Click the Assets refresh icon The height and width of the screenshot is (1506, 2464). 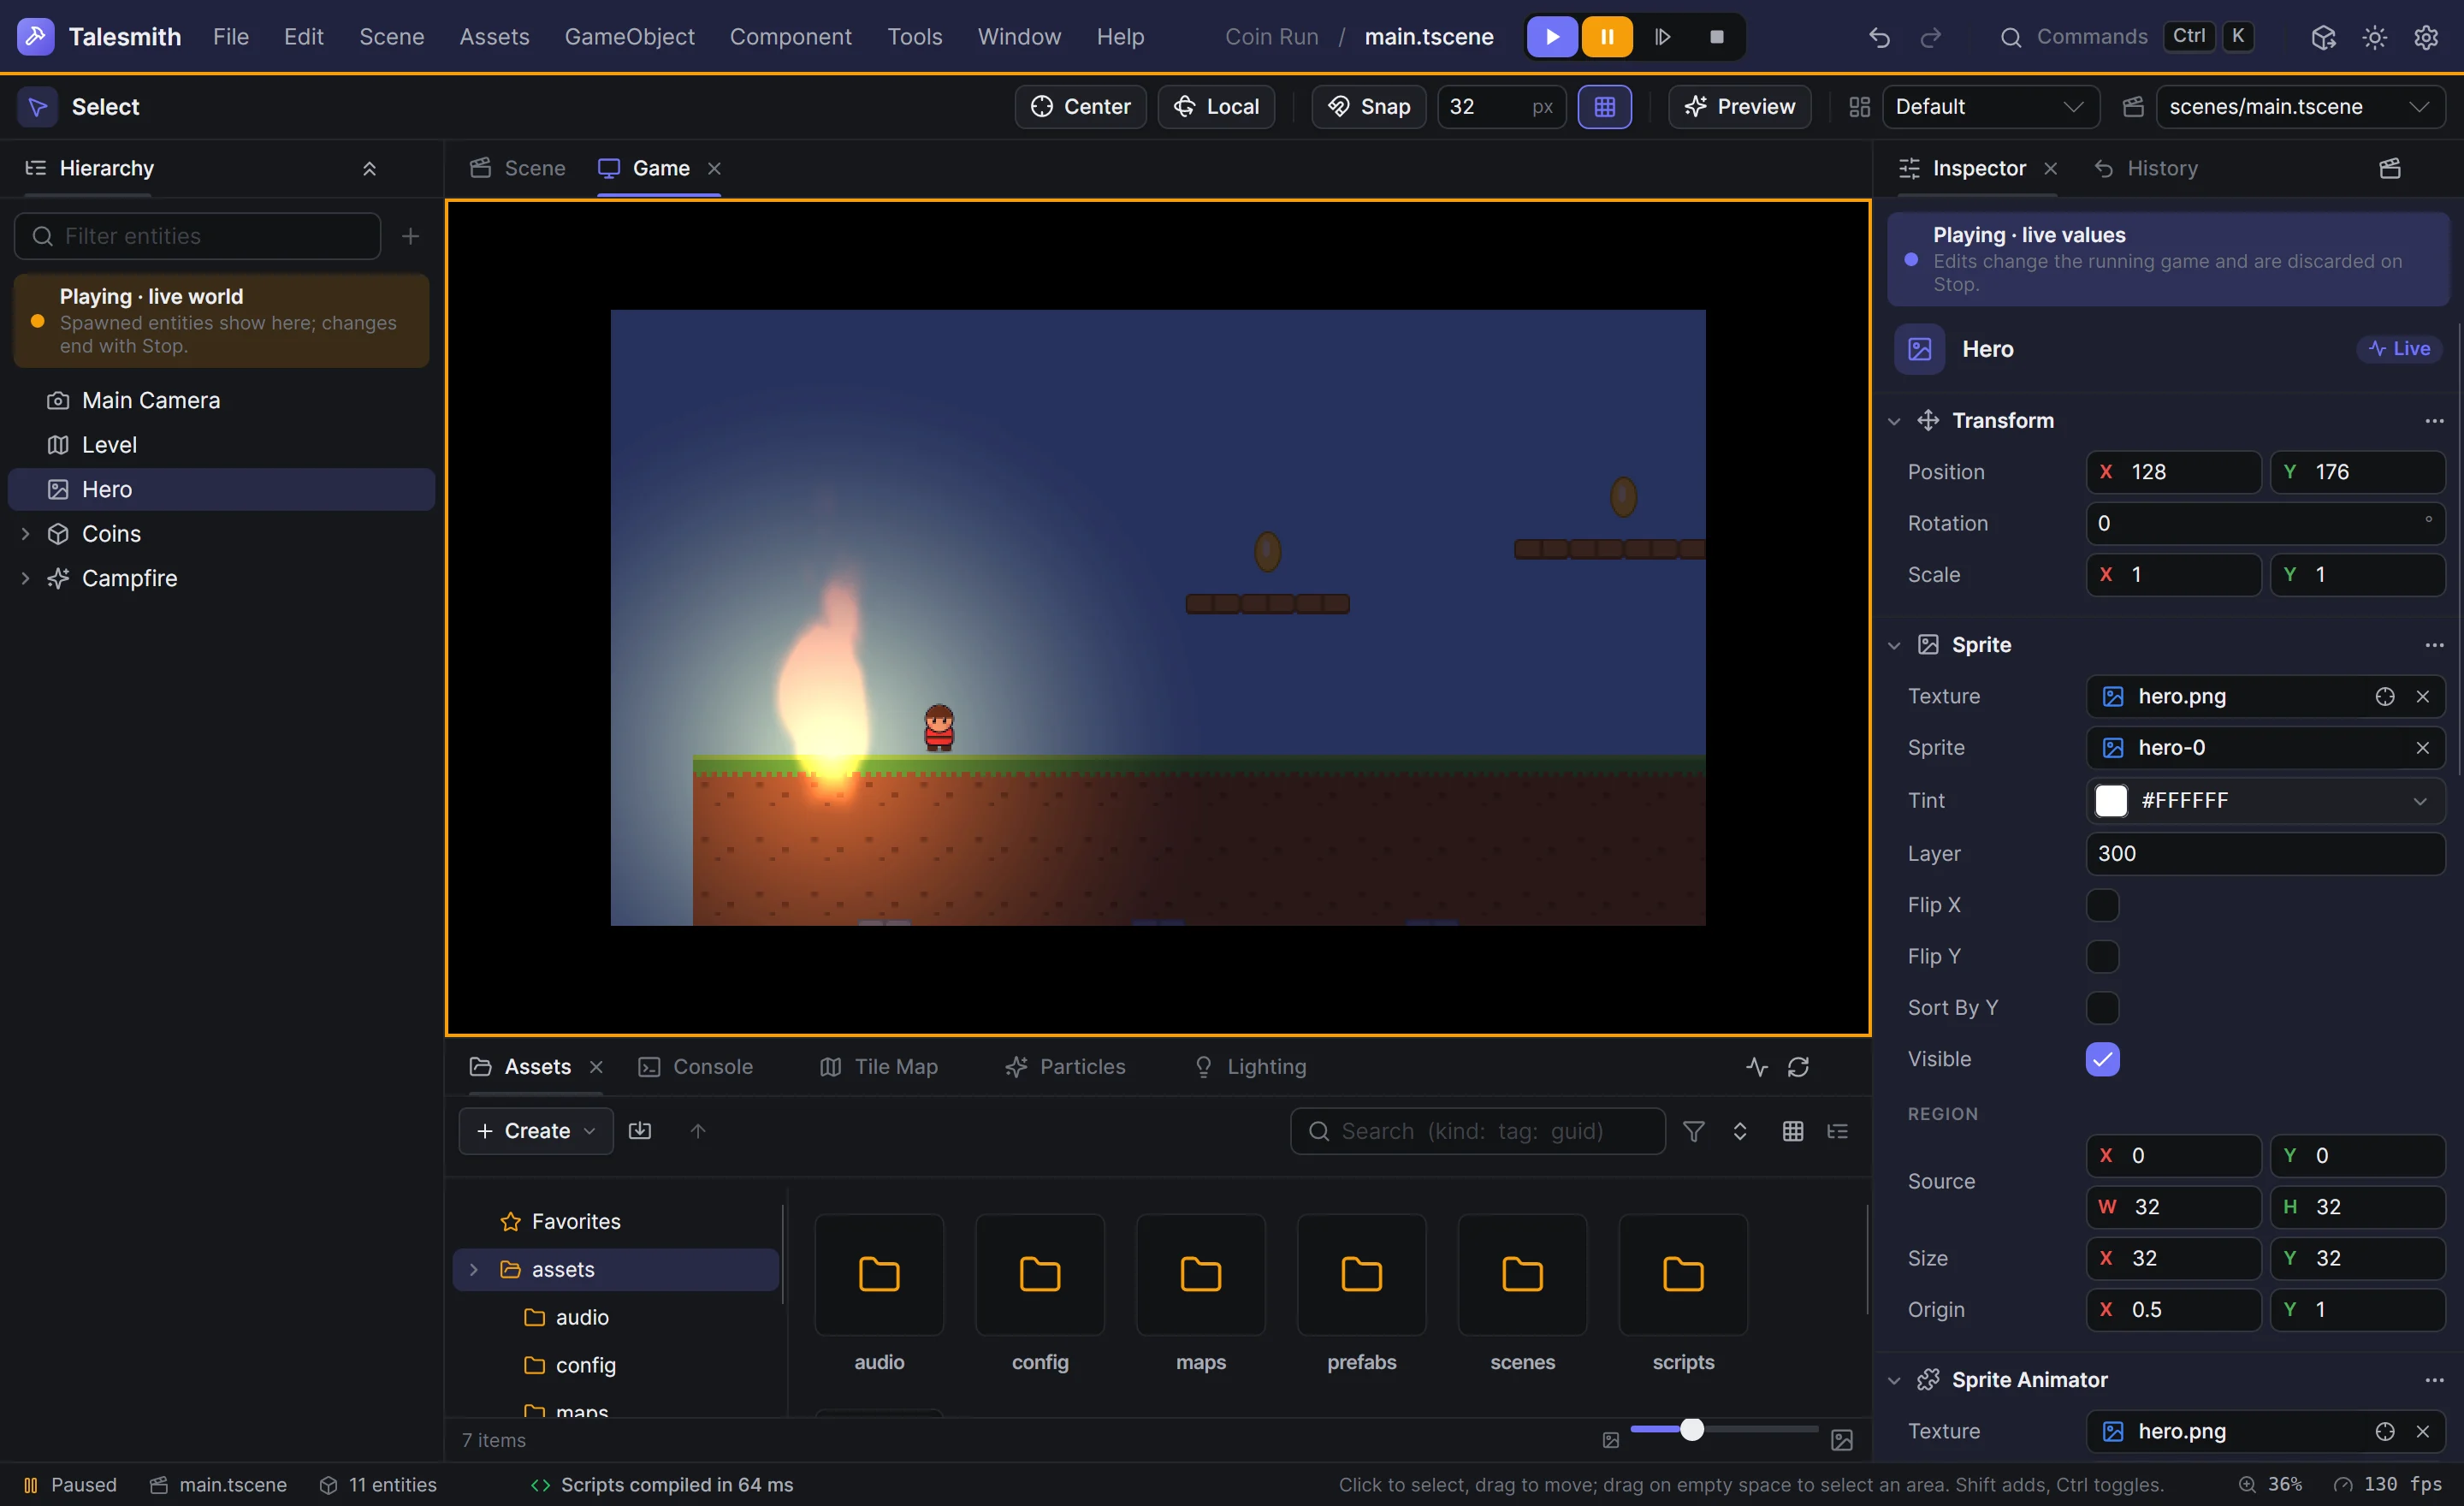click(1798, 1067)
